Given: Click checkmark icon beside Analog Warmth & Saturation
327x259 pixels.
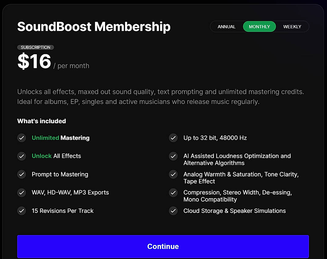Looking at the screenshot, I should pyautogui.click(x=173, y=174).
